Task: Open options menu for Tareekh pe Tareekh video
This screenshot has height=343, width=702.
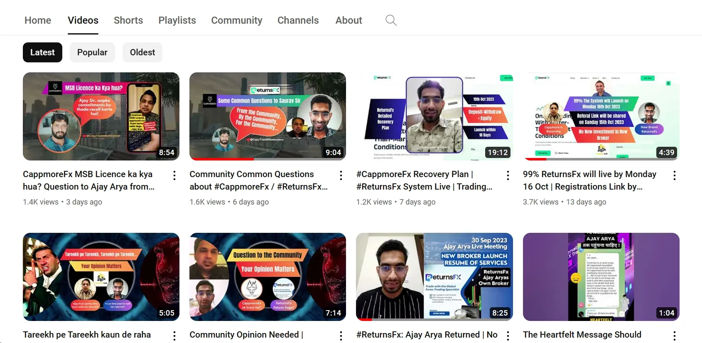Action: [x=174, y=336]
